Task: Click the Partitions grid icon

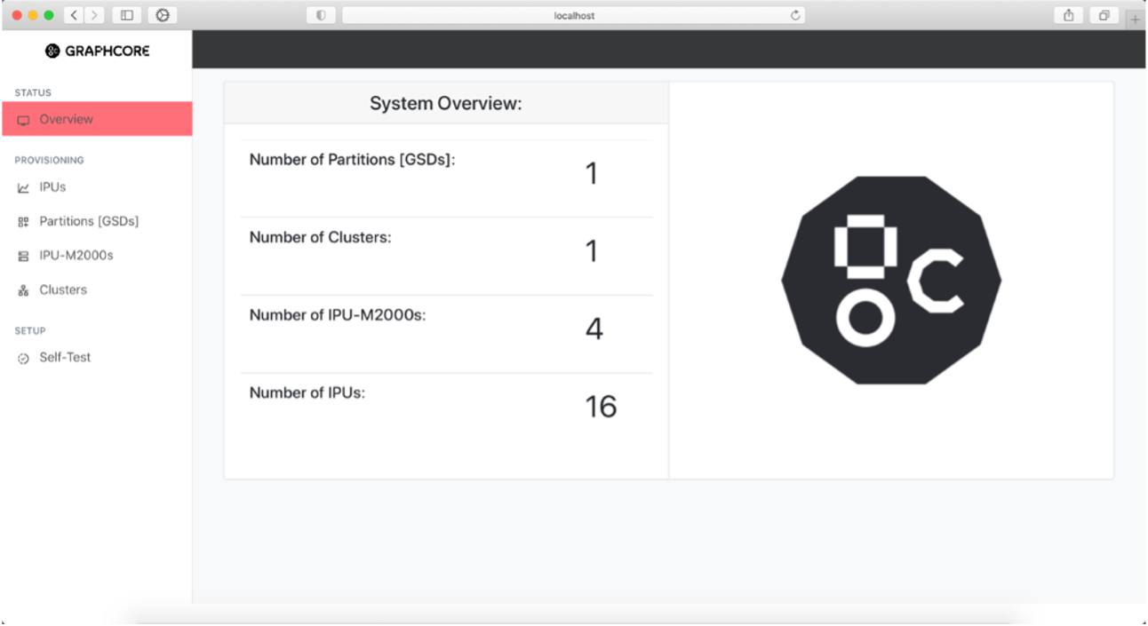Action: click(x=23, y=222)
